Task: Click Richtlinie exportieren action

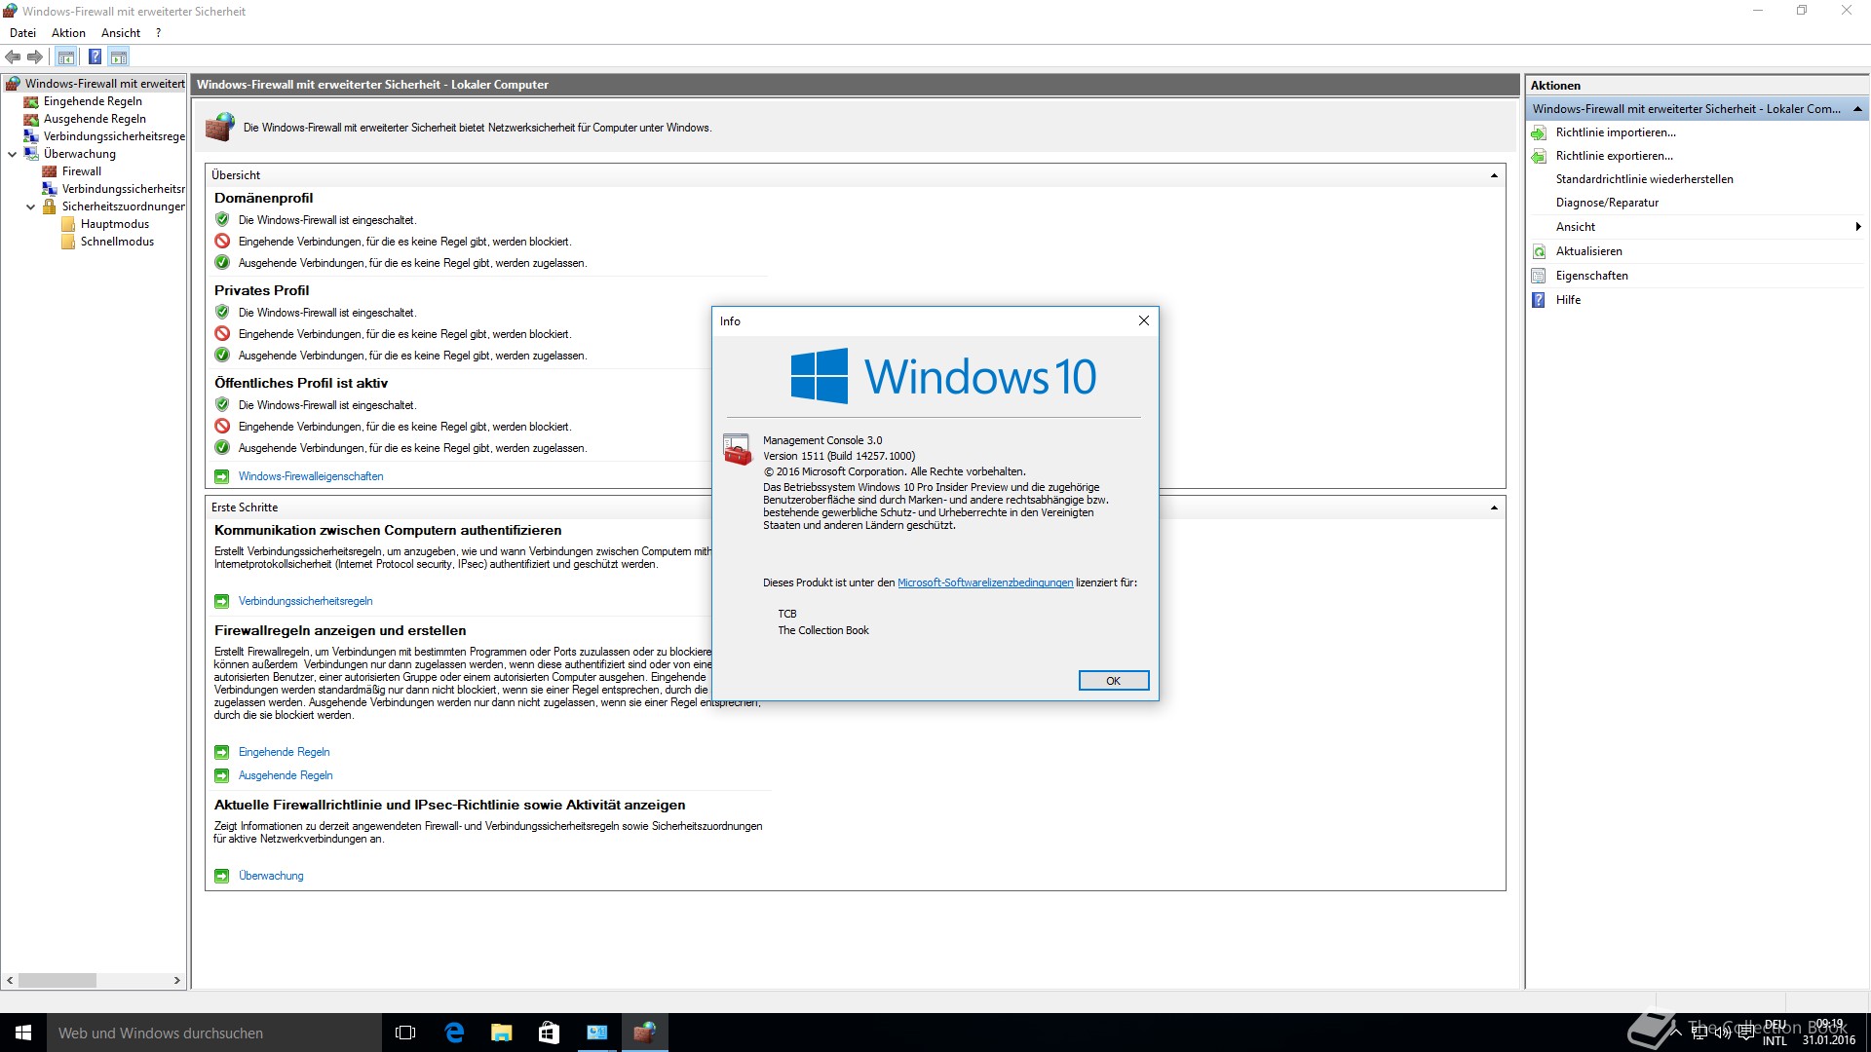Action: [1614, 156]
